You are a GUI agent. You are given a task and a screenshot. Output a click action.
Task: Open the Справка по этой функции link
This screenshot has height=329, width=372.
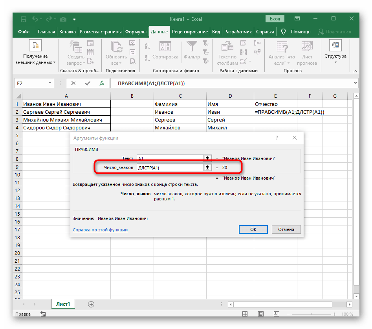pyautogui.click(x=100, y=230)
